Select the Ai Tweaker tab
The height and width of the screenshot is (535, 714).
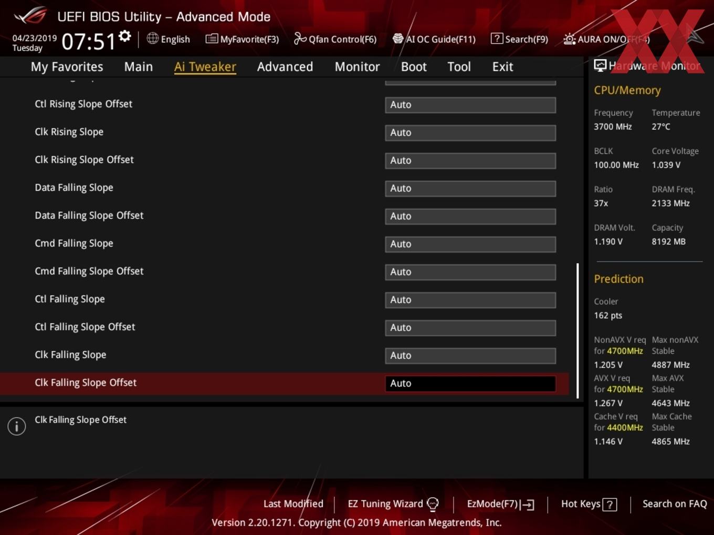[205, 67]
